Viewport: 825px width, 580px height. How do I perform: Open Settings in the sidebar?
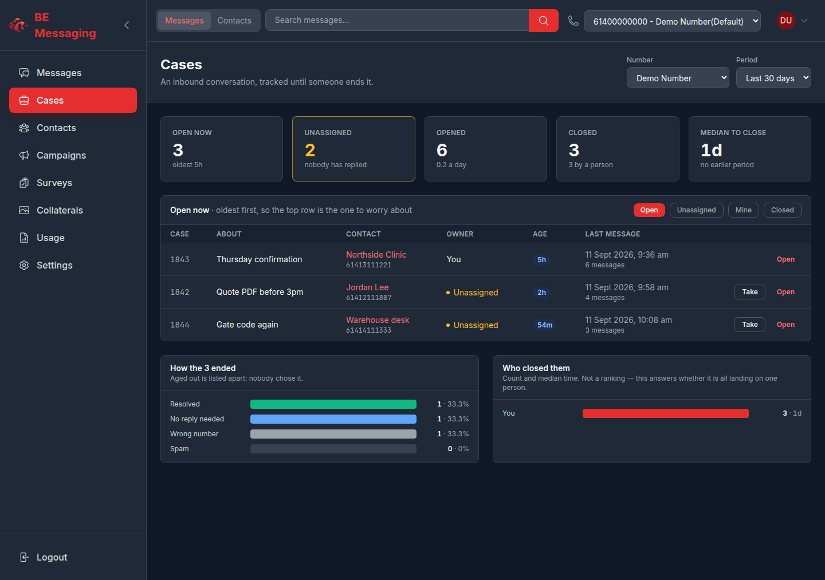coord(73,265)
